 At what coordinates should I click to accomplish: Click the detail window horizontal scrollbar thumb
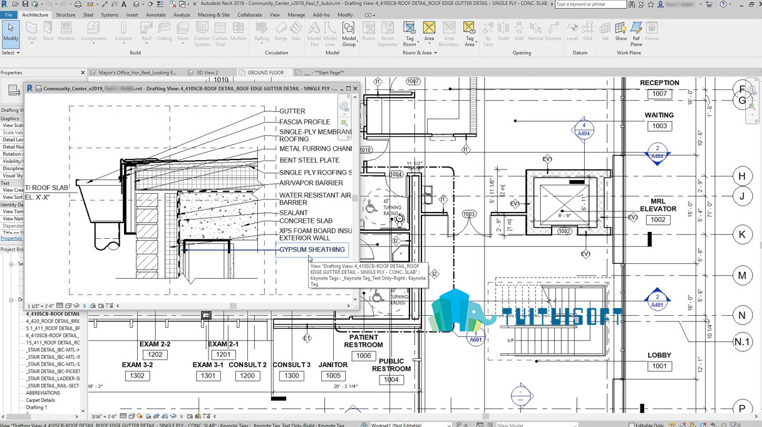click(x=233, y=306)
